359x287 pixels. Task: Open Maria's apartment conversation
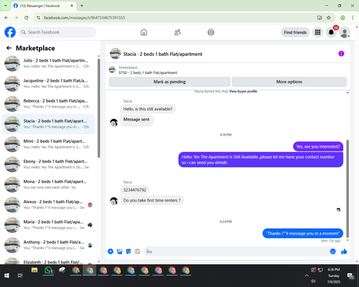point(48,225)
